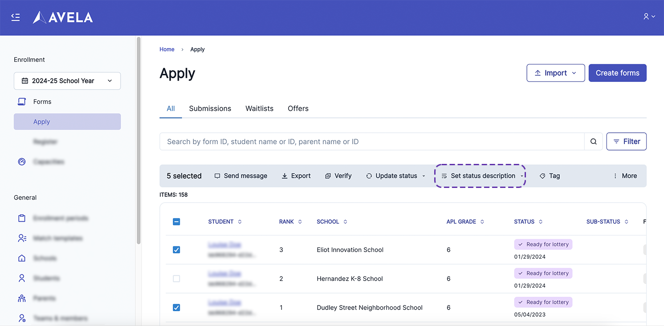Open the Set status description dropdown
This screenshot has height=326, width=664.
coord(482,176)
